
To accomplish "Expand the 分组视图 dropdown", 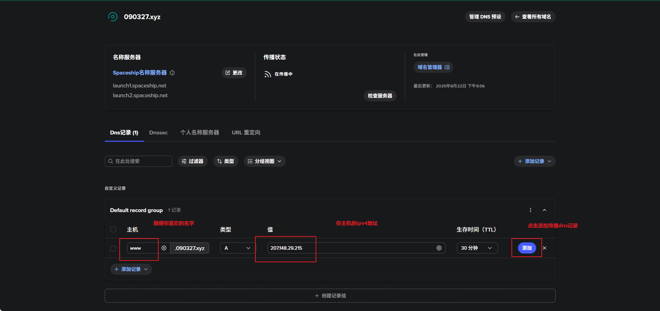I will click(x=264, y=161).
